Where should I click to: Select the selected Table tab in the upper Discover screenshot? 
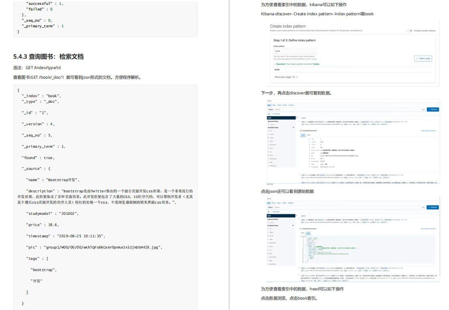pyautogui.click(x=303, y=135)
